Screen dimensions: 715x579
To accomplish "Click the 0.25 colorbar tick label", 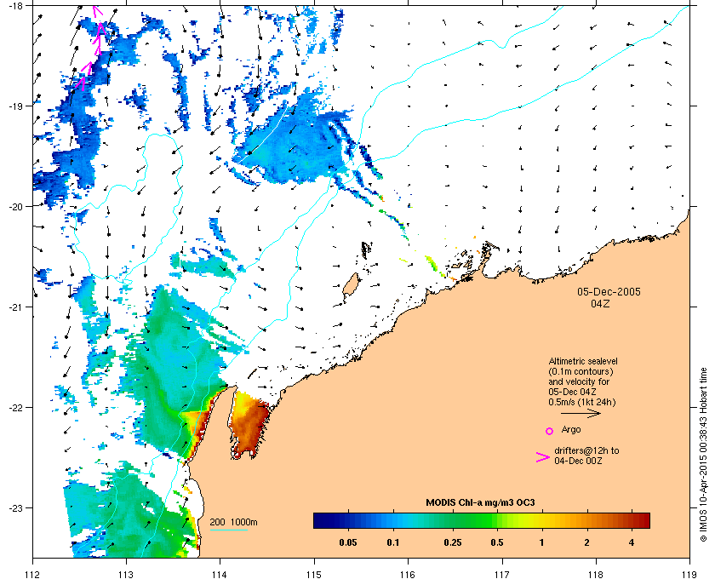I will [452, 542].
